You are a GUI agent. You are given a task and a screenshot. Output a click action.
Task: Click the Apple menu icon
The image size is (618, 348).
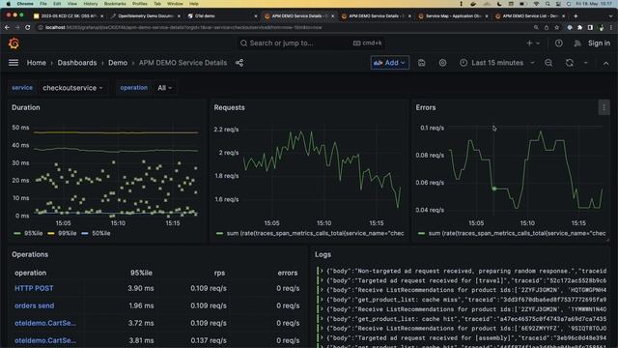(9, 4)
